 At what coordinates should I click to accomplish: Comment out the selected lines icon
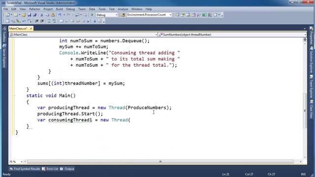(x=49, y=21)
